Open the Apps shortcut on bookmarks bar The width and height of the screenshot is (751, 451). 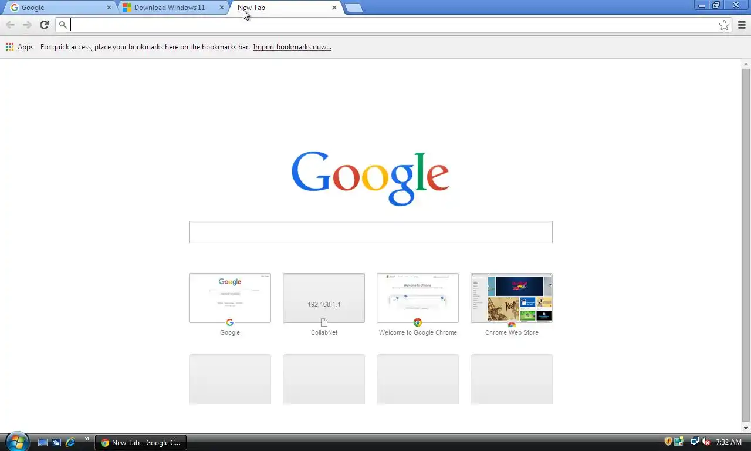tap(19, 47)
